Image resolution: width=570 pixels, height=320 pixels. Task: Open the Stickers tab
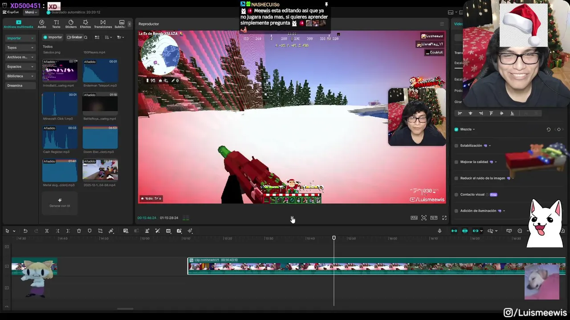pos(71,24)
